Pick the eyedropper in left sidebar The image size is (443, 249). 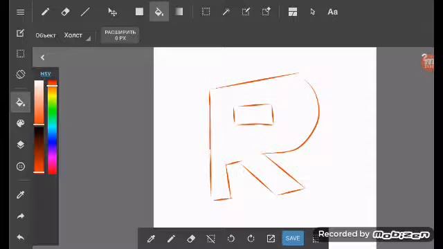coord(20,194)
